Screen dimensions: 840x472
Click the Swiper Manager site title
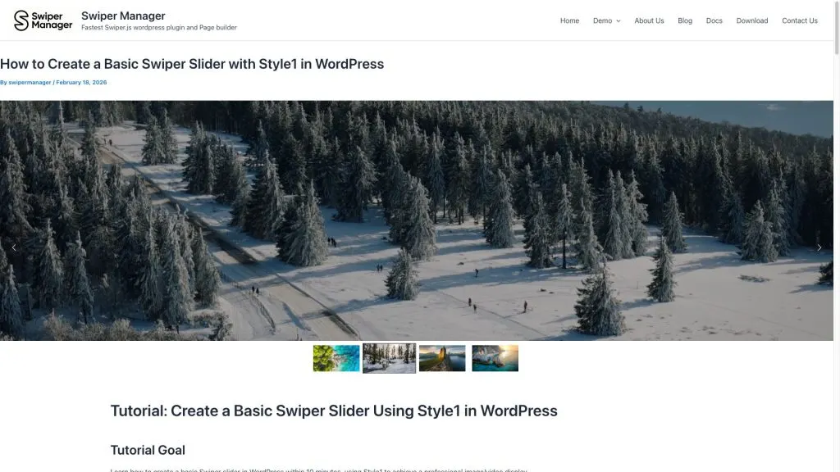[x=123, y=16]
